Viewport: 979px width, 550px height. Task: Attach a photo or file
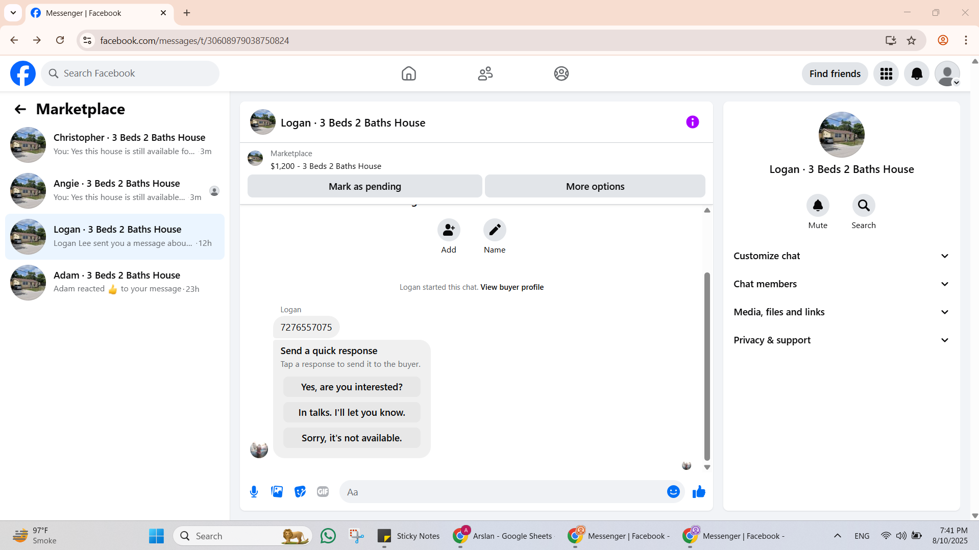coord(277,492)
